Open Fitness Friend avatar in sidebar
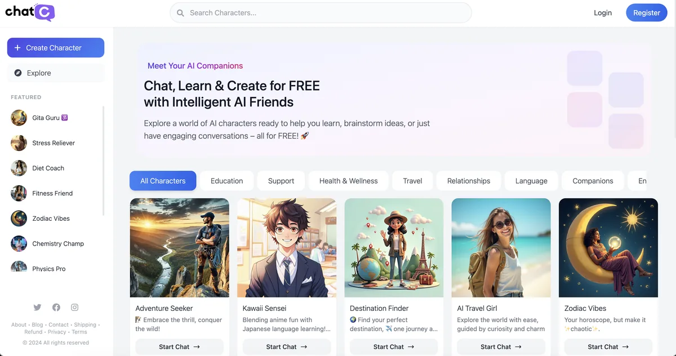The height and width of the screenshot is (356, 676). 19,193
